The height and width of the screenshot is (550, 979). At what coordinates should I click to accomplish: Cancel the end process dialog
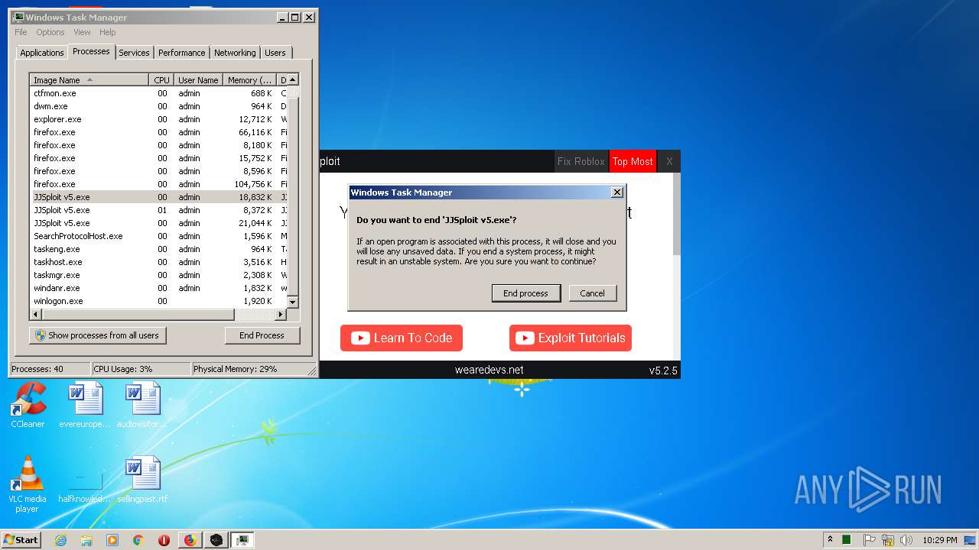coord(593,293)
